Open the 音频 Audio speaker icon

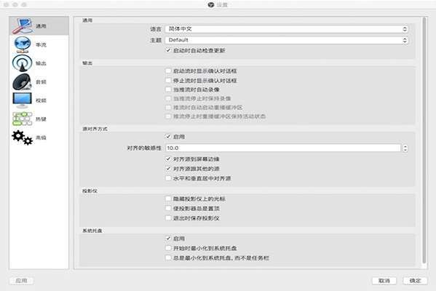tap(23, 81)
